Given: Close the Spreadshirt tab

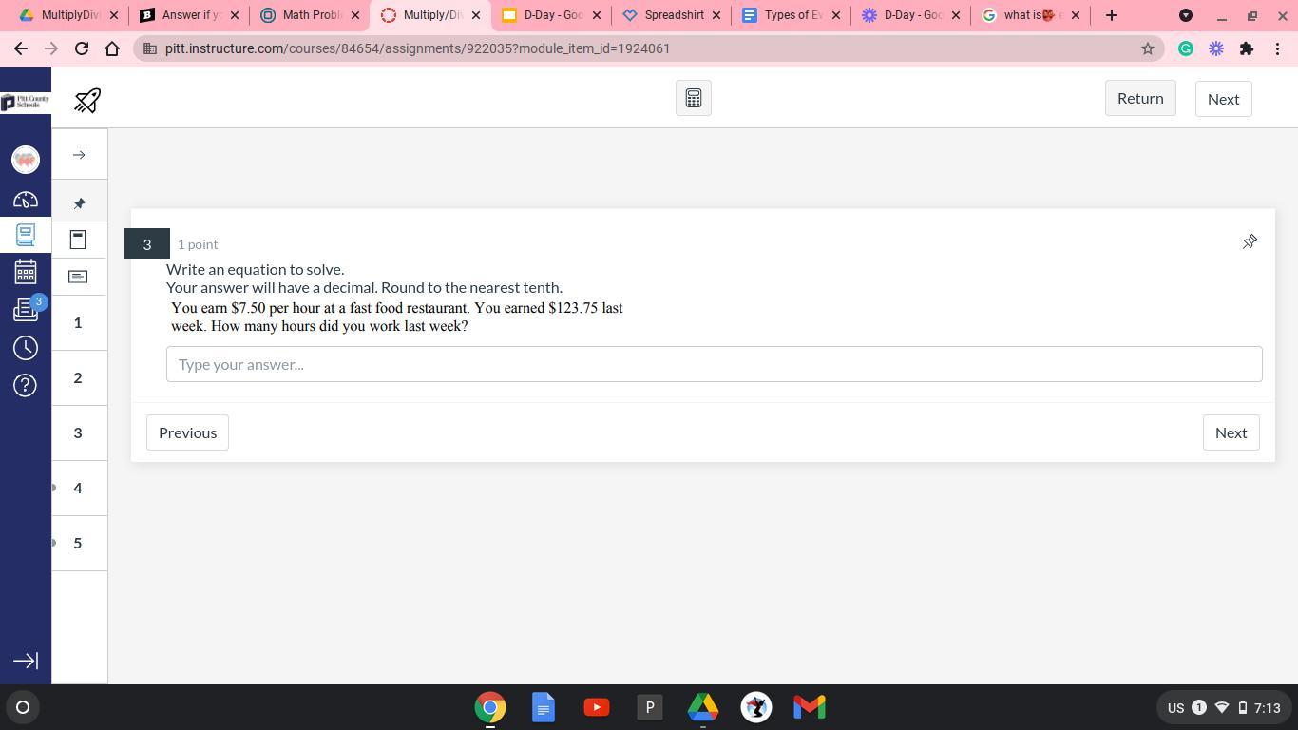Looking at the screenshot, I should click(716, 15).
